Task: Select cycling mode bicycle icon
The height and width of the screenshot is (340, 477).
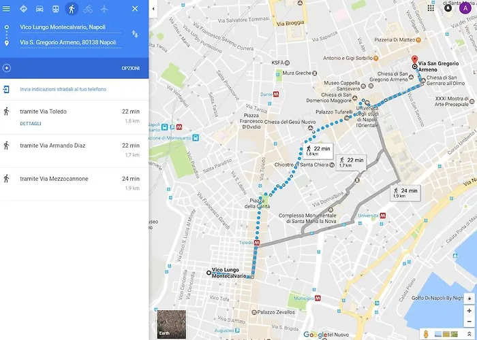Action: [88, 9]
